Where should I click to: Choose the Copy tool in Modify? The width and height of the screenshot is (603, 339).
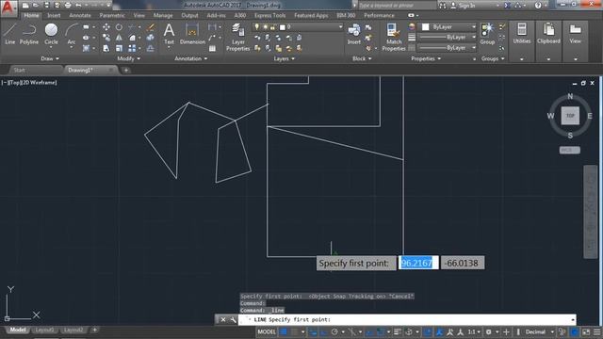[106, 38]
